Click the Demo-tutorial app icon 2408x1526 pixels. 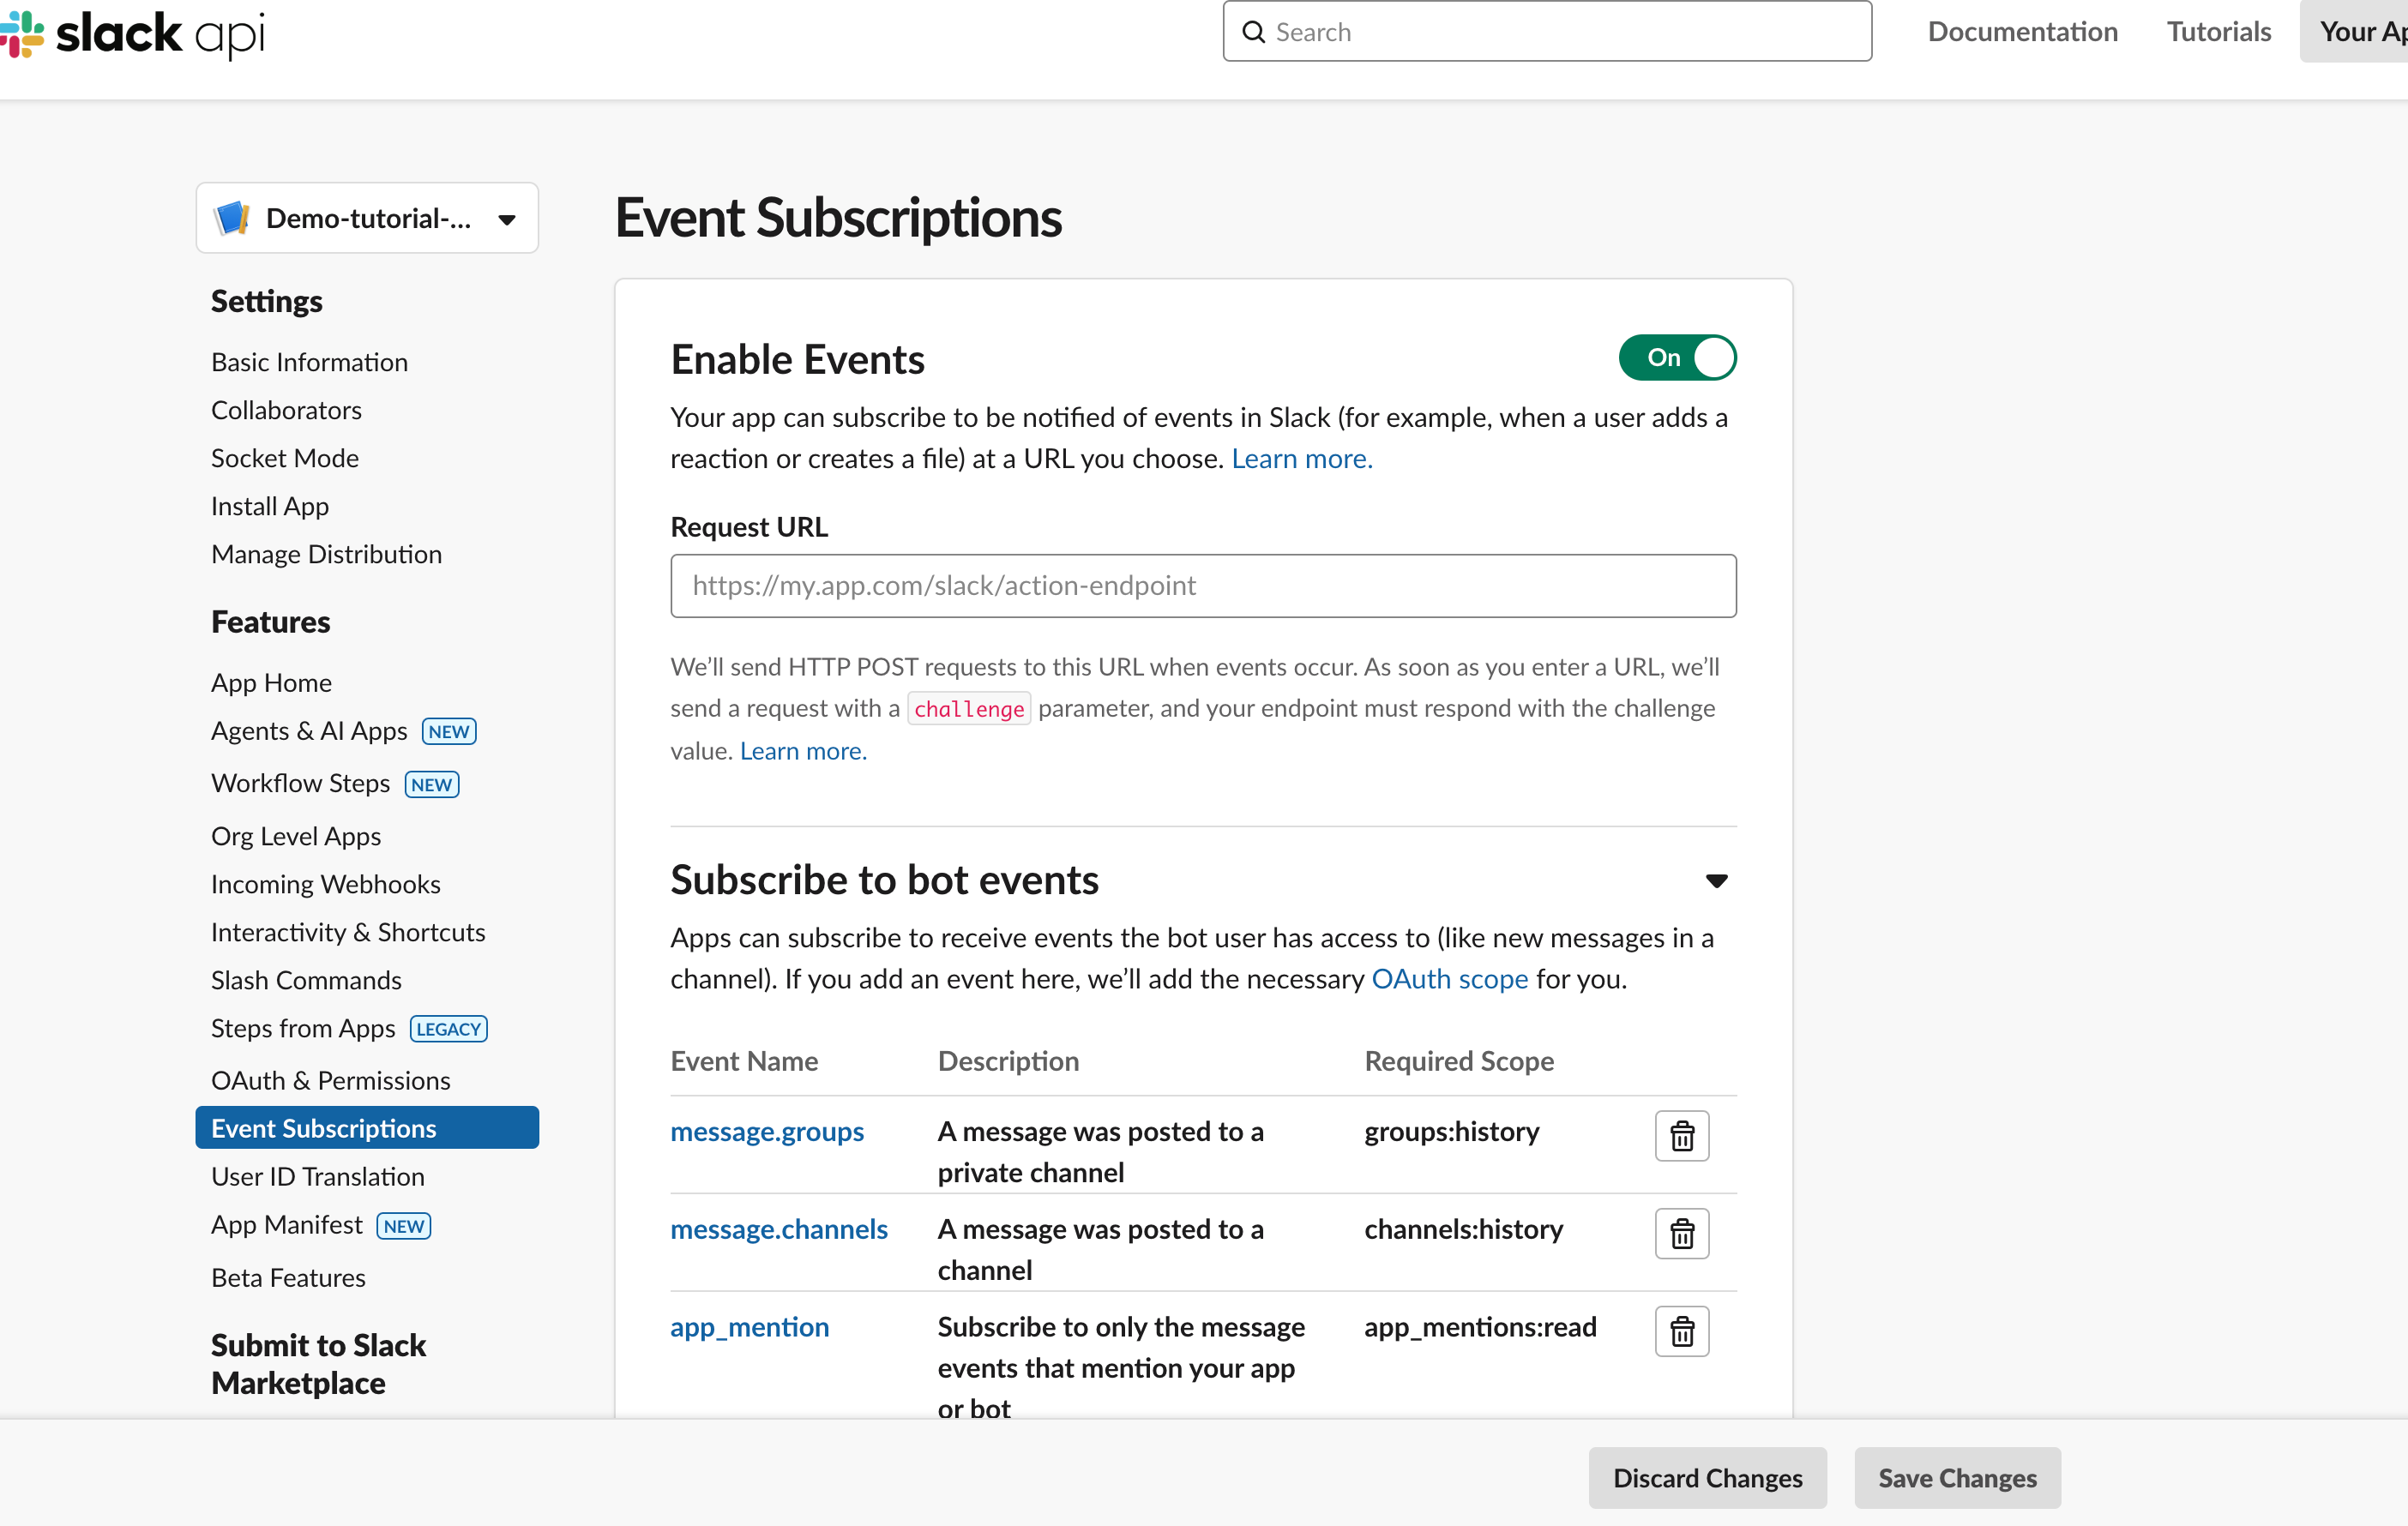point(232,218)
